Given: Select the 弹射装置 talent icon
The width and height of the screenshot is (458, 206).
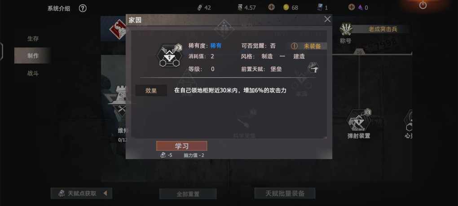Looking at the screenshot, I should (x=359, y=121).
